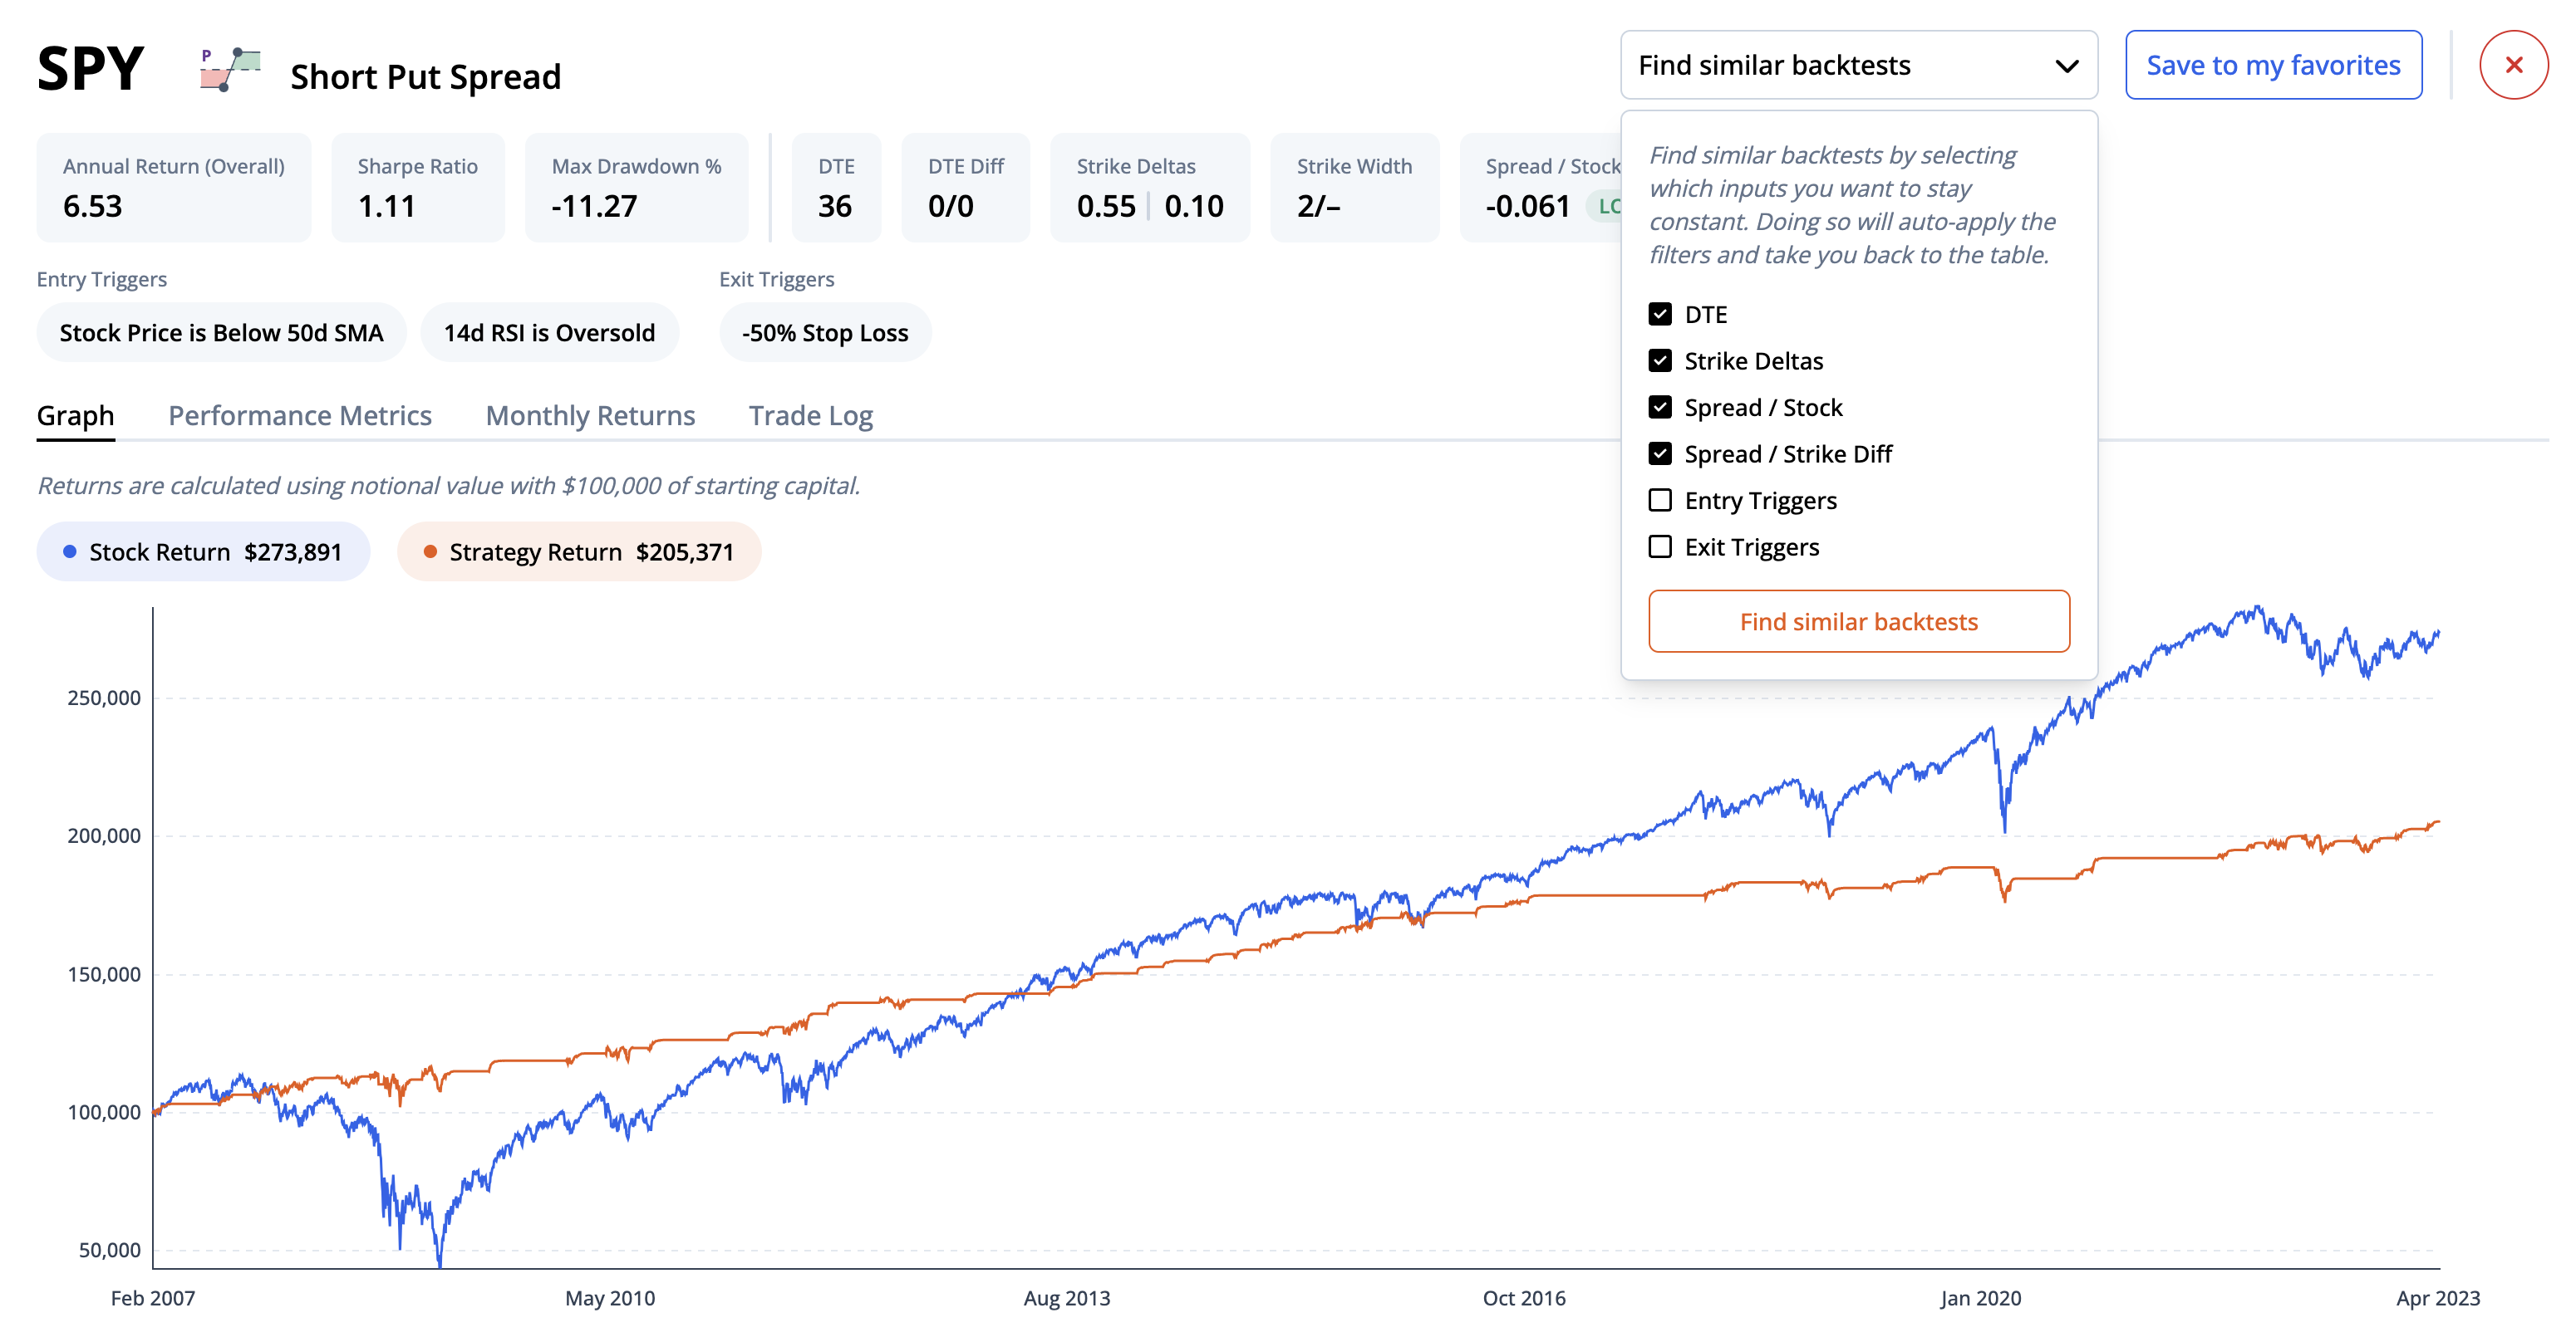This screenshot has height=1342, width=2576.
Task: Click the blue Stock Return legend dot
Action: point(70,551)
